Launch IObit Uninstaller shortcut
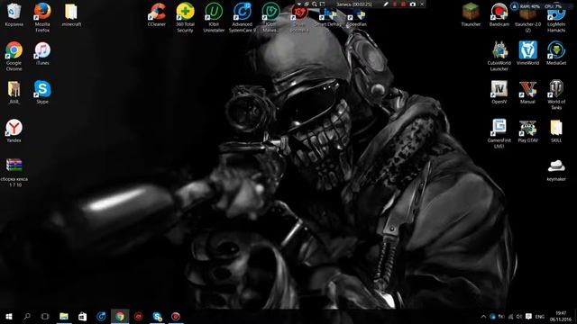 [214, 17]
